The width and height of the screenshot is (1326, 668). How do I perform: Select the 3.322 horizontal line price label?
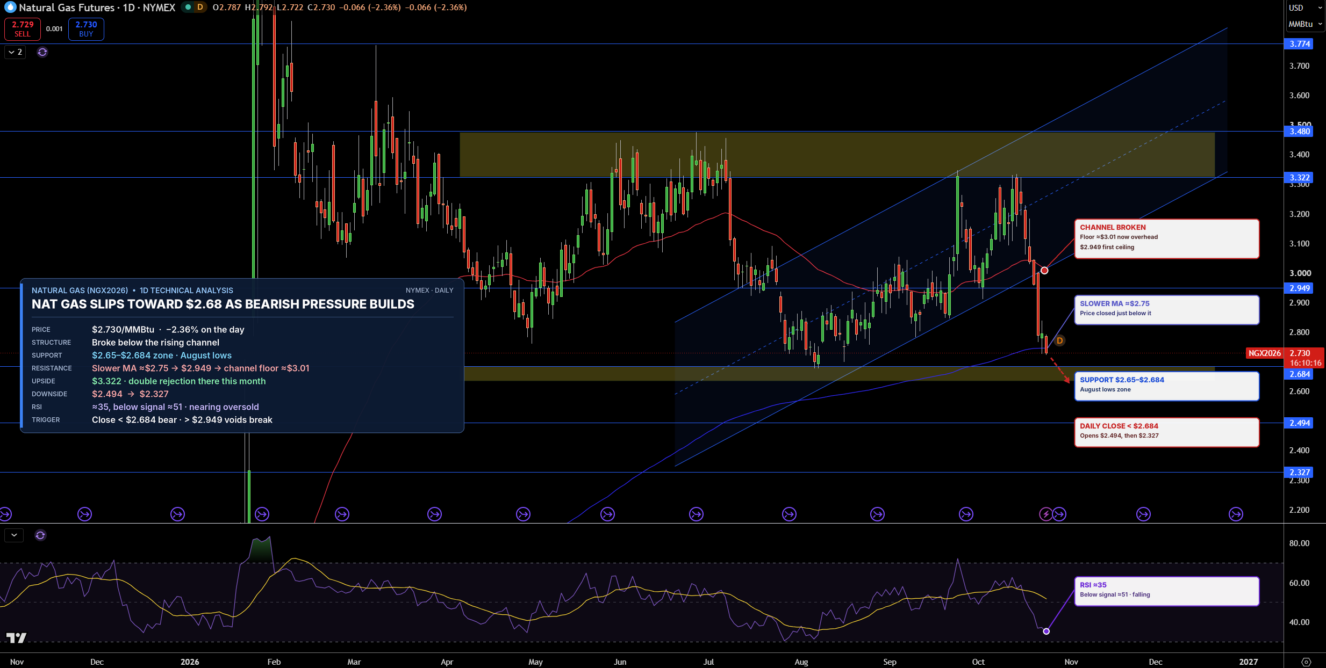pyautogui.click(x=1299, y=178)
